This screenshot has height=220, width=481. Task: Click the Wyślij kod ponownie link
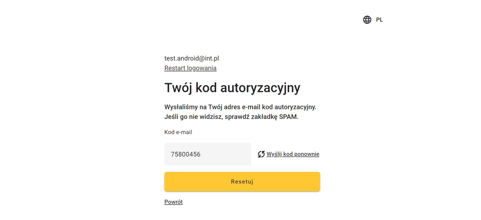pyautogui.click(x=293, y=154)
